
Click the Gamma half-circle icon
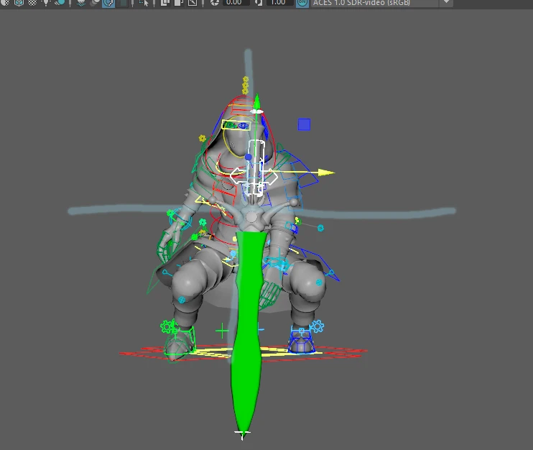point(259,2)
